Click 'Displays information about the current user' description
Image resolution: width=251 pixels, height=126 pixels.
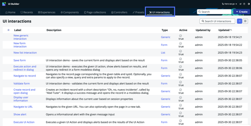(89, 99)
